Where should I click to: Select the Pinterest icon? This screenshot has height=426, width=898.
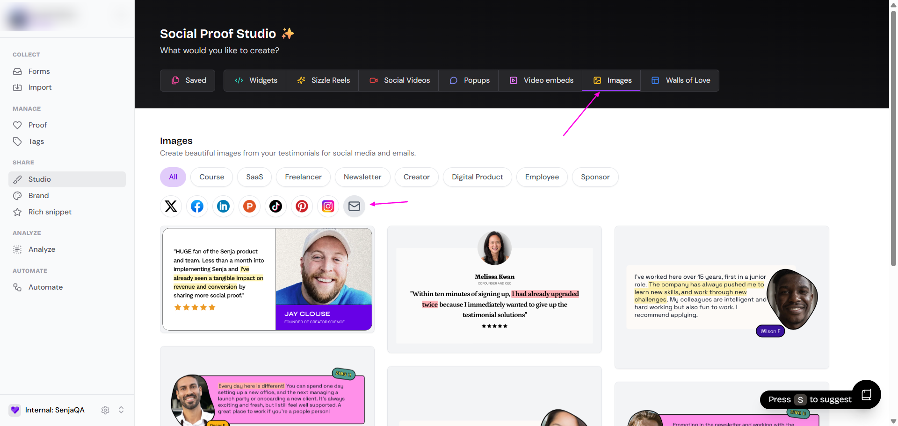click(x=302, y=206)
